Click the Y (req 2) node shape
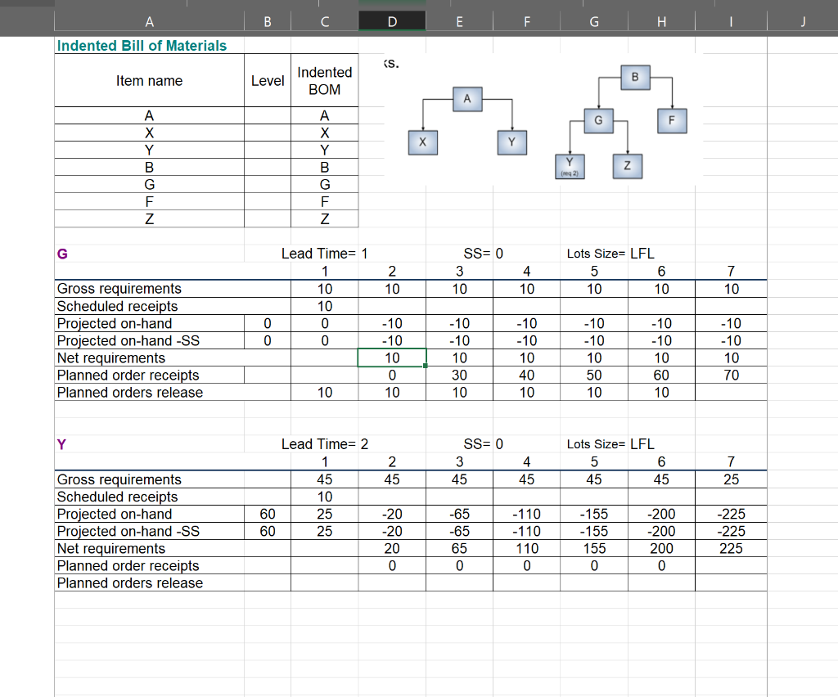 [x=570, y=165]
